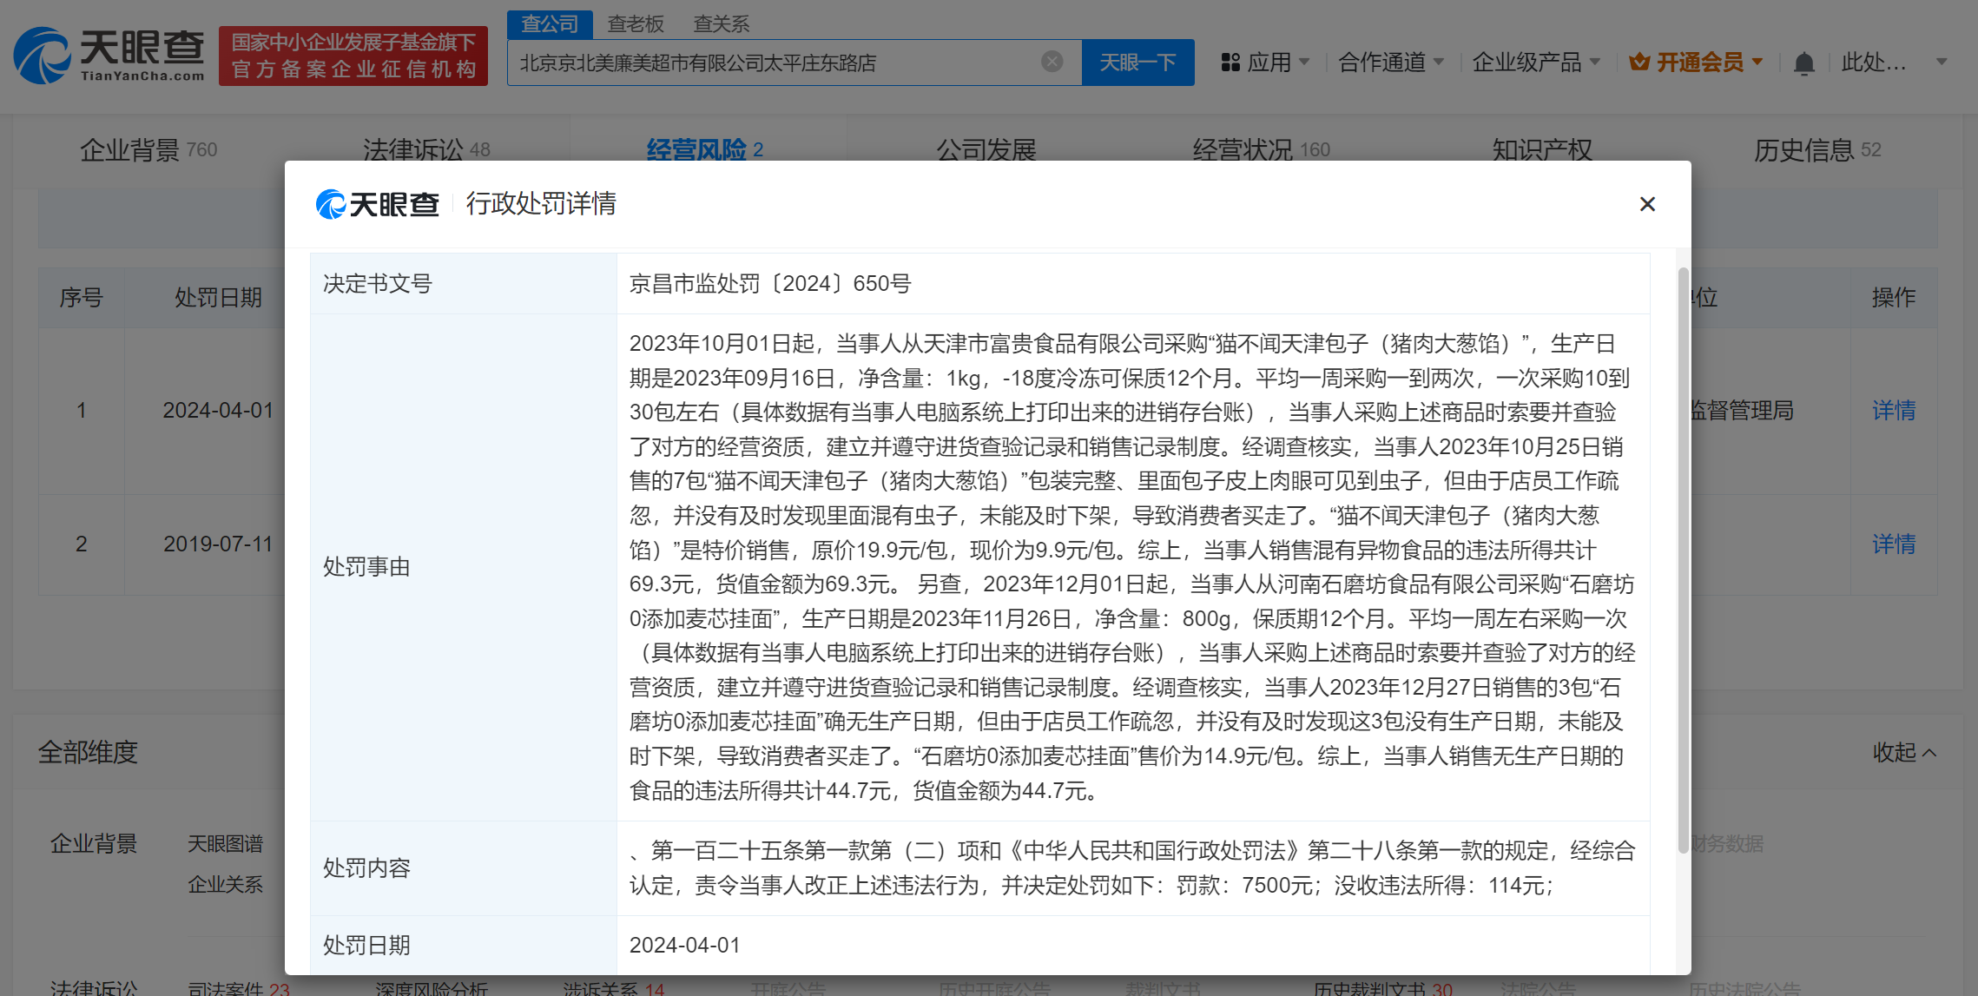Click document number 京昌市监处罚〔2024〕650号
The image size is (1978, 996).
[x=770, y=284]
